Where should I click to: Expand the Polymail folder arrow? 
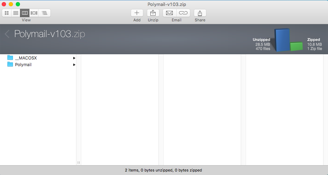[x=74, y=65]
